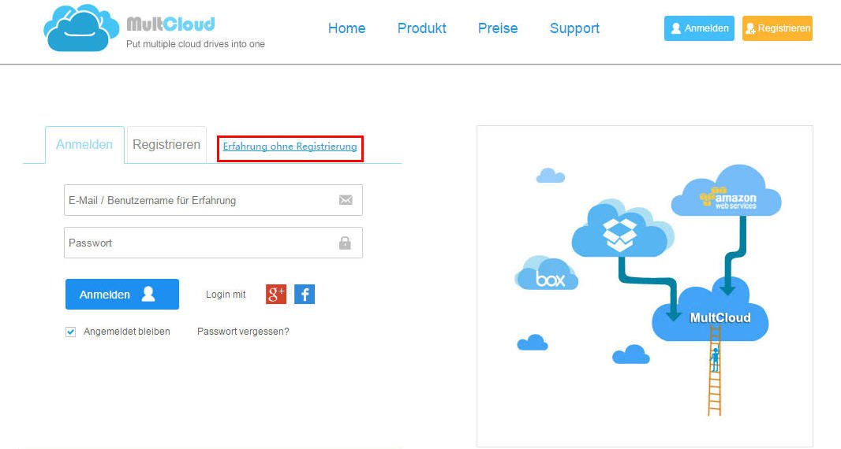Open the Support menu item
The height and width of the screenshot is (449, 841).
point(574,28)
